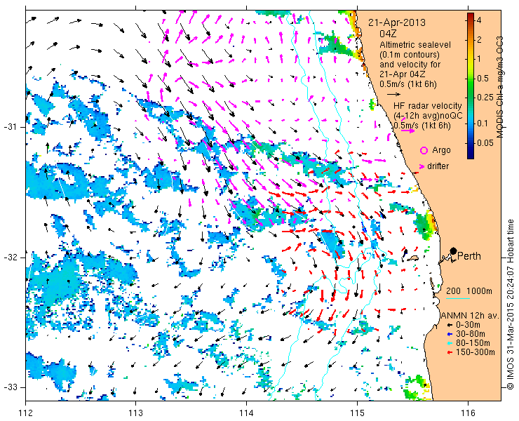Click the chlorophyll colorbar scale
Image resolution: width=519 pixels, height=421 pixels.
pyautogui.click(x=471, y=86)
